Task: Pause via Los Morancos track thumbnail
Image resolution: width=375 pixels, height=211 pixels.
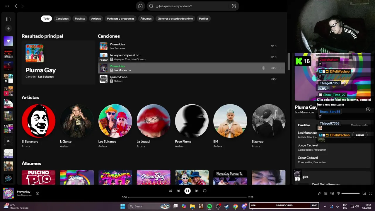Action: pos(103,68)
